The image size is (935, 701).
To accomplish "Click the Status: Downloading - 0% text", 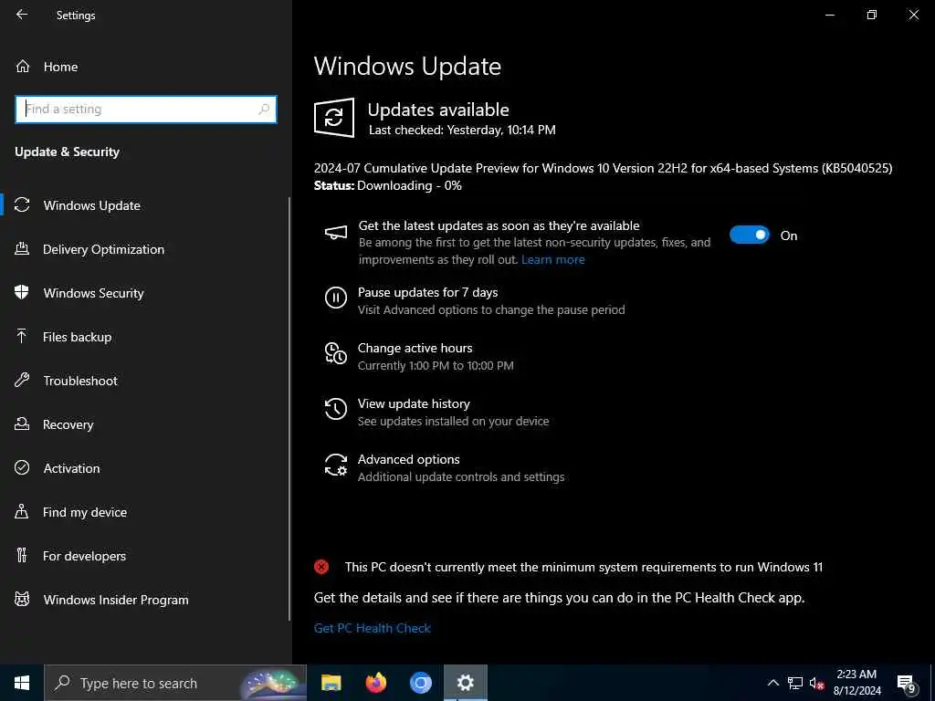I will [x=387, y=185].
